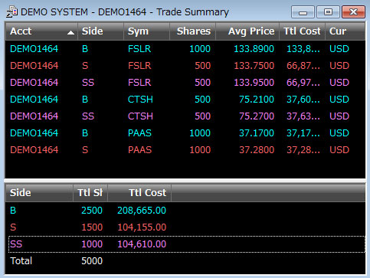The width and height of the screenshot is (370, 278).
Task: Select PAAS in the S row
Action: (139, 150)
